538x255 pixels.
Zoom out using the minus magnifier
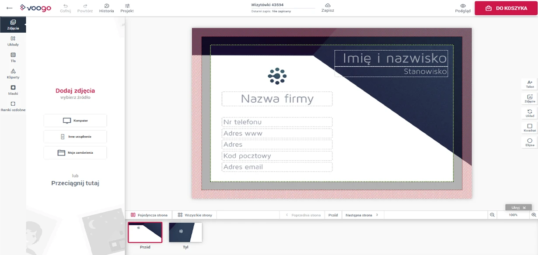pyautogui.click(x=492, y=215)
